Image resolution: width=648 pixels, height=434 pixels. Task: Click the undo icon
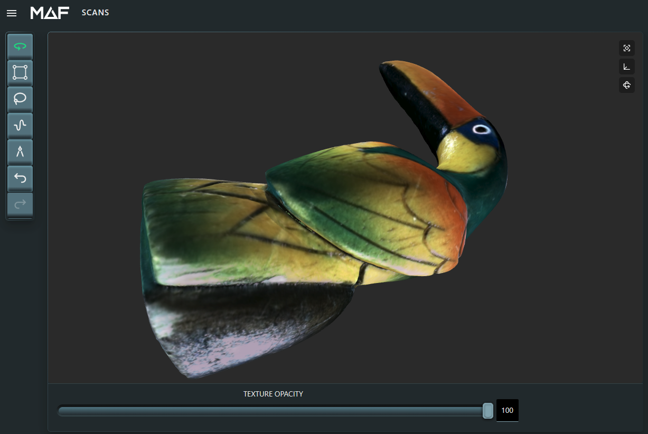pos(20,178)
